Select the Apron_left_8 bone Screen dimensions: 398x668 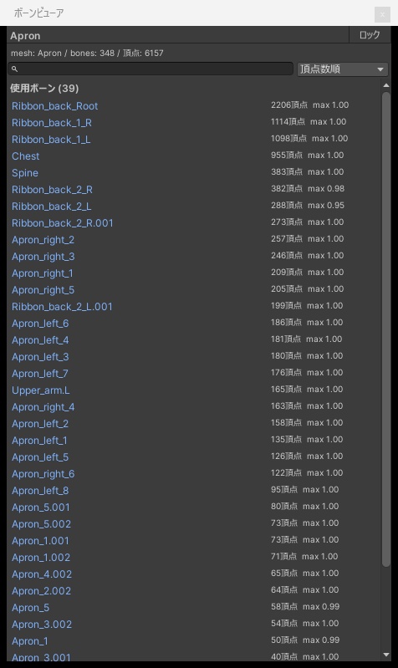coord(40,491)
